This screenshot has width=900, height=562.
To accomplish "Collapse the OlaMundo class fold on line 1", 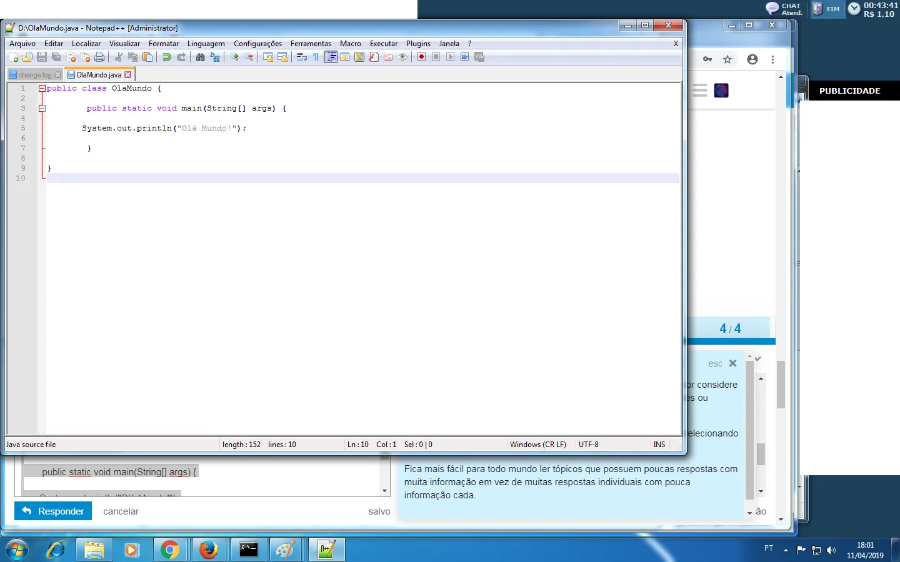I will pyautogui.click(x=42, y=88).
